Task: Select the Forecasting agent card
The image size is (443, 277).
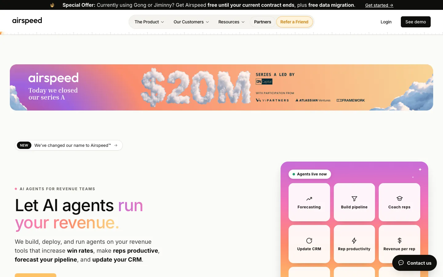Action: 309,202
